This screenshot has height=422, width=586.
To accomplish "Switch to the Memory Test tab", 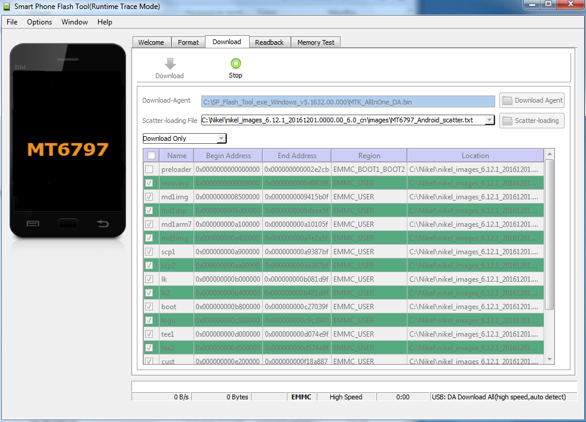I will tap(316, 42).
